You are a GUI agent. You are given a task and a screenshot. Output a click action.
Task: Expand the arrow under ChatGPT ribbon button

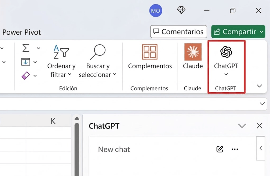pos(226,74)
